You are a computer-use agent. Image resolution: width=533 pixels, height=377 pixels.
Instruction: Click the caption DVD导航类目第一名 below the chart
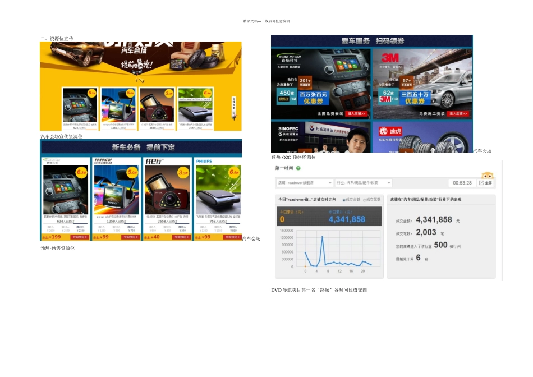click(319, 290)
